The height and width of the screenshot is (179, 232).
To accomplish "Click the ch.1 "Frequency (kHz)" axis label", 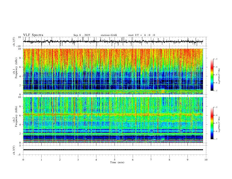I will pyautogui.click(x=16, y=68).
